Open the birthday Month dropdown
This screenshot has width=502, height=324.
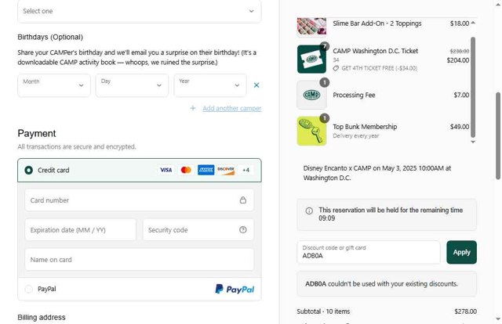click(x=53, y=85)
